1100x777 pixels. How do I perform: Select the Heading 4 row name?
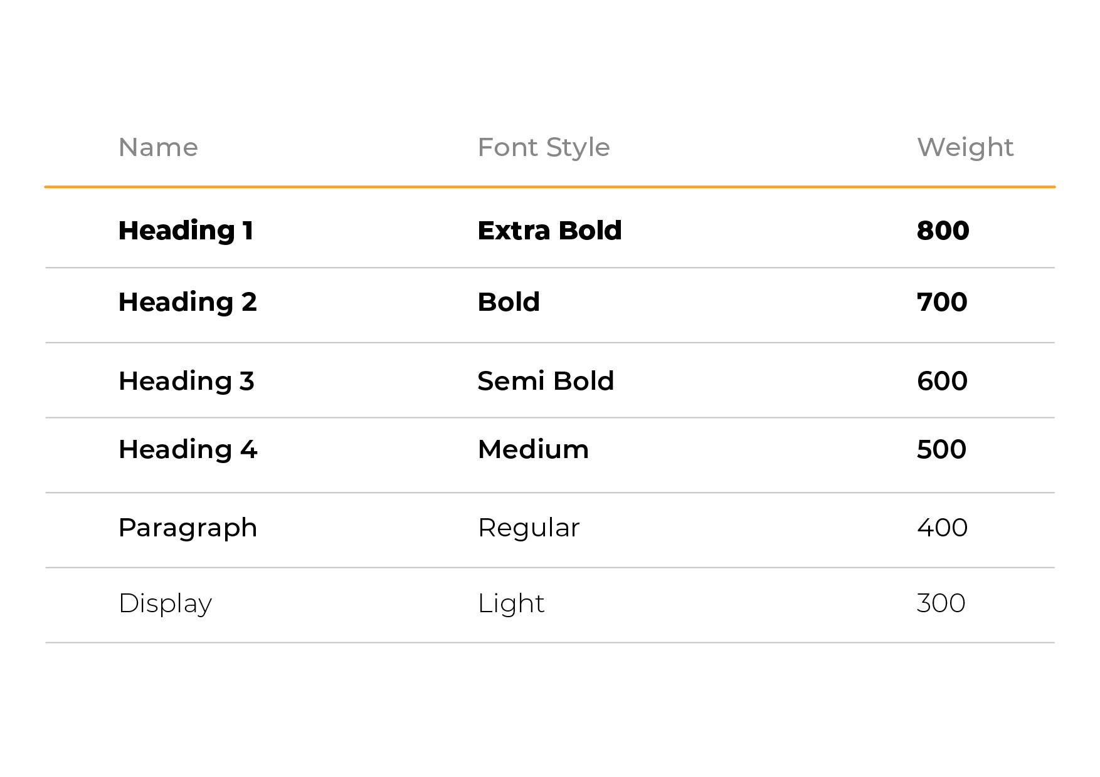coord(188,451)
